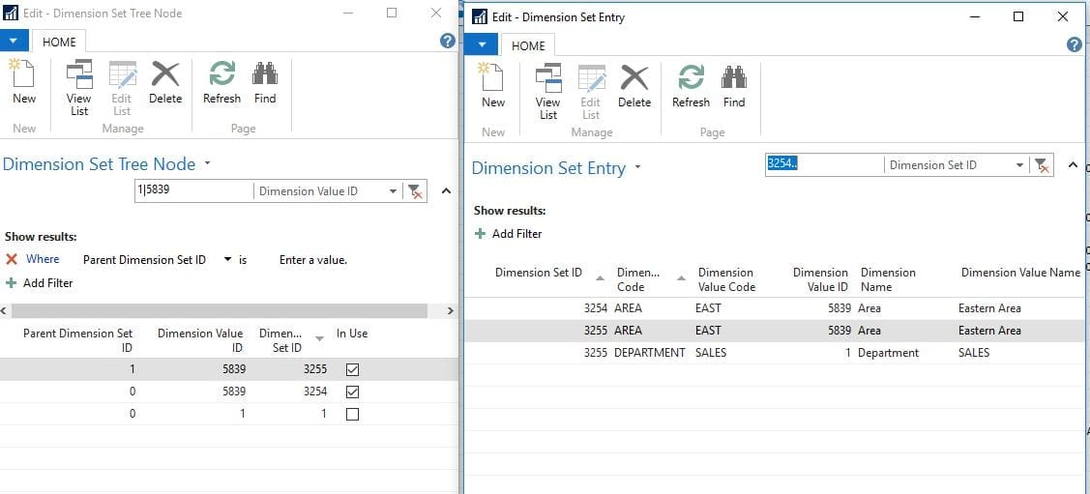Click Dimension Set ID 3254 in Entry table
The image size is (1090, 494).
pyautogui.click(x=596, y=307)
